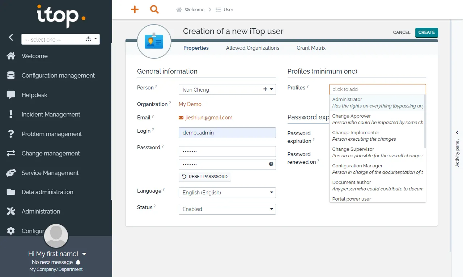Expand the user menu next to greeting
This screenshot has height=277, width=463.
pos(84,254)
